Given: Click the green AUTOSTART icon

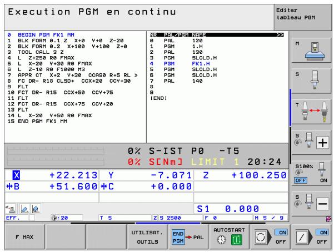Looking at the screenshot, I should coord(236,240).
